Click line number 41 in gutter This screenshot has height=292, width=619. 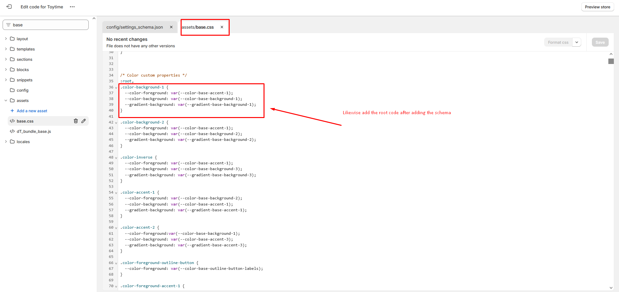[111, 116]
